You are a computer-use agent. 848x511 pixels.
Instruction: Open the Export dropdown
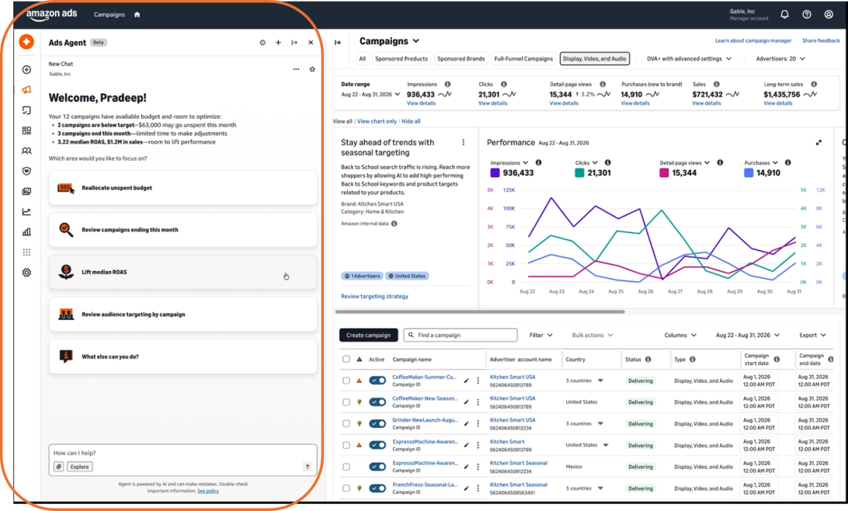point(813,335)
